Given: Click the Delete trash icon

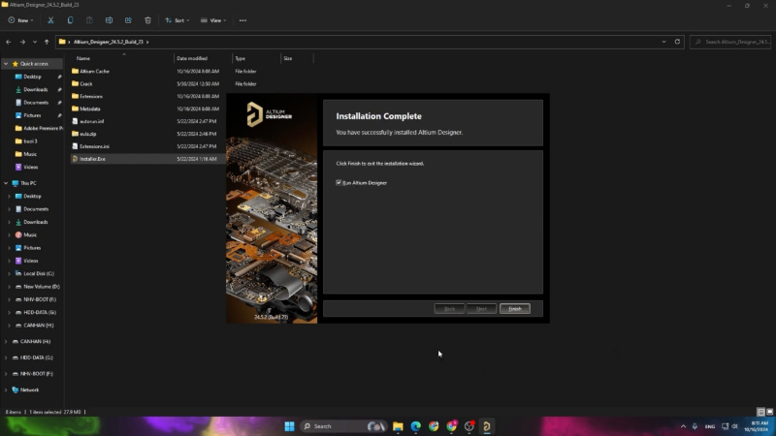Looking at the screenshot, I should (147, 20).
